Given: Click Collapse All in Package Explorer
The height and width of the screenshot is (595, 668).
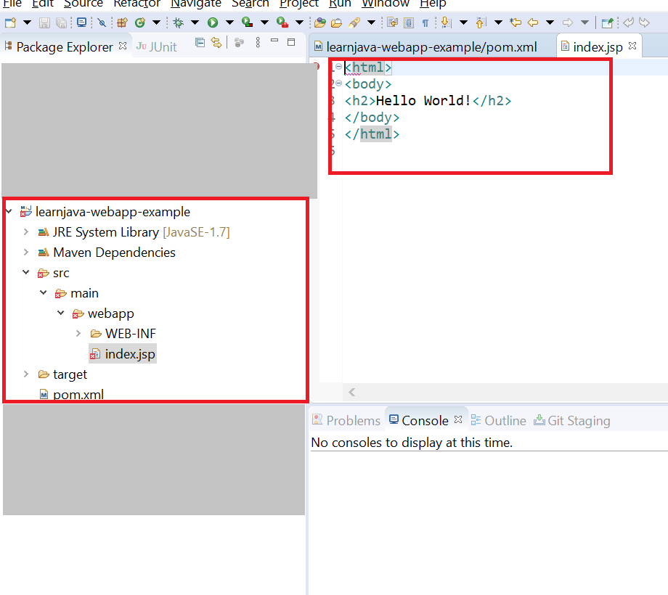Looking at the screenshot, I should click(x=200, y=44).
